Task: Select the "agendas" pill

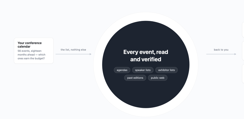Action: (122, 70)
